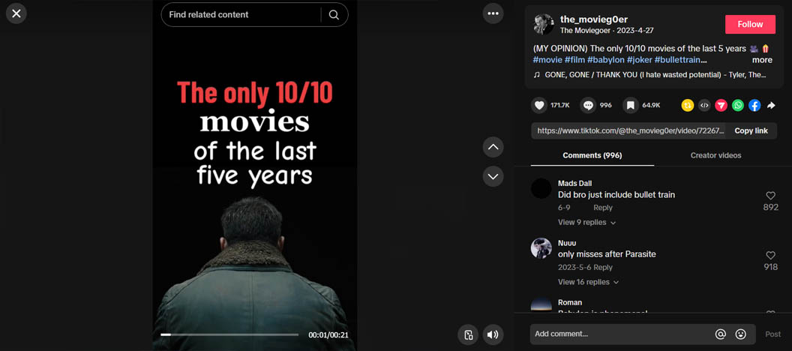Open more share options arrow
Image resolution: width=792 pixels, height=351 pixels.
[771, 106]
